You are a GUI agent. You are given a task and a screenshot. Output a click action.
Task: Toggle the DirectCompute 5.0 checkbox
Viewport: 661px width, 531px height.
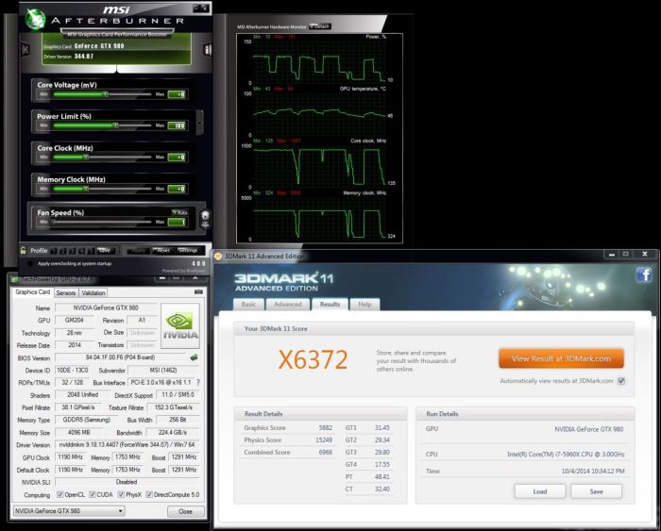pyautogui.click(x=149, y=494)
